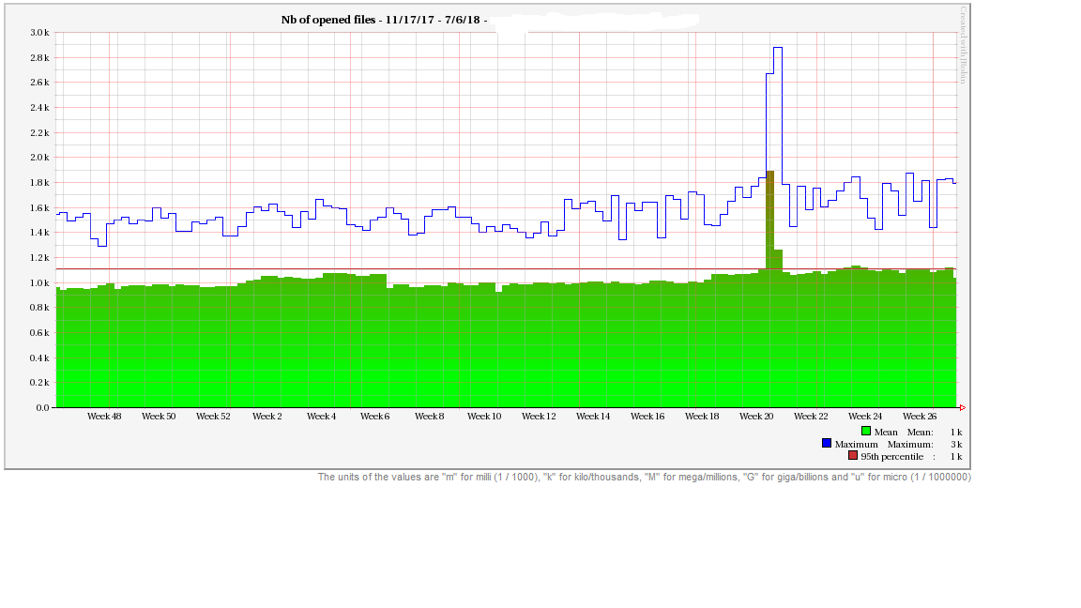Click the red arrow at the x-axis end

tap(962, 407)
